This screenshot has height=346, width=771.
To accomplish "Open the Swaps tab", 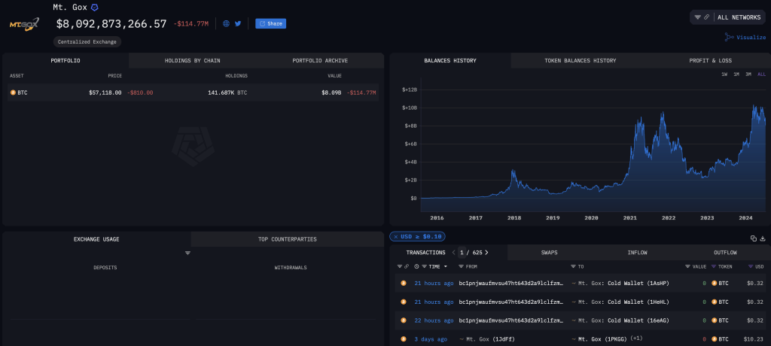I will point(549,253).
